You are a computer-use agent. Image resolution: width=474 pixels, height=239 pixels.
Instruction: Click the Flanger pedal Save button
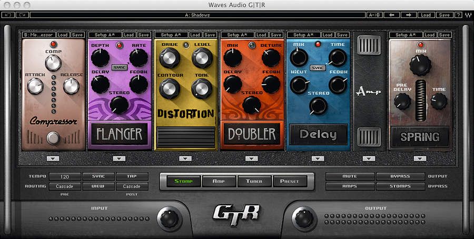click(144, 35)
